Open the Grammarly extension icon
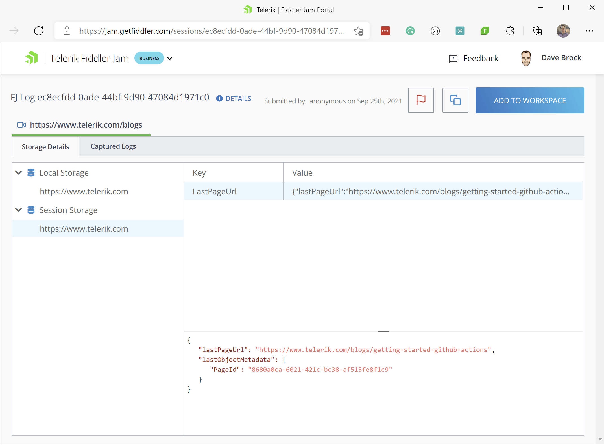This screenshot has width=604, height=445. pos(410,31)
